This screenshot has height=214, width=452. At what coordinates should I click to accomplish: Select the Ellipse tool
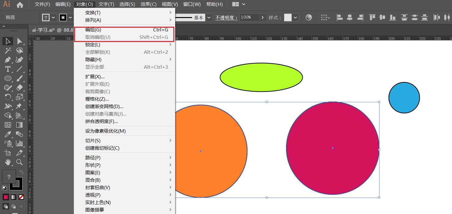tap(8, 78)
